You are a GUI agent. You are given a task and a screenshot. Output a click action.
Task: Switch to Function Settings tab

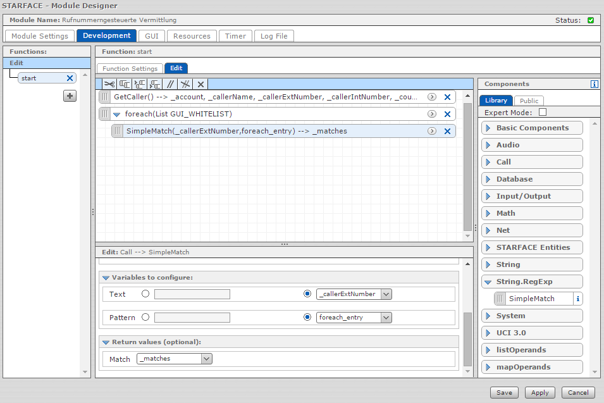tap(130, 68)
